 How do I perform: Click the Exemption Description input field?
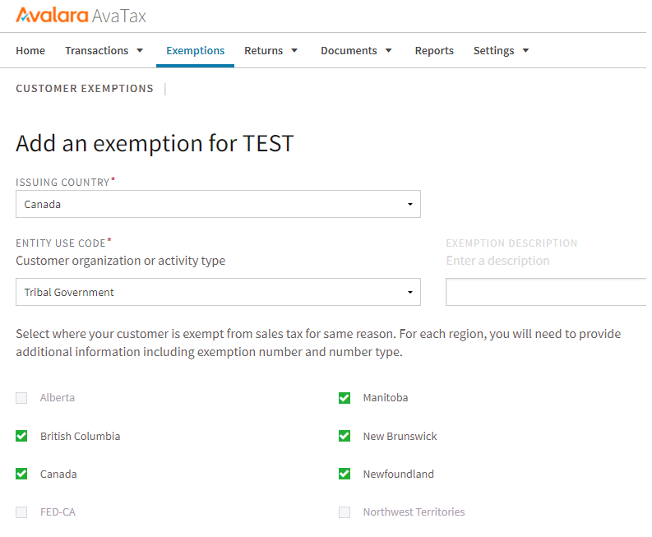[547, 292]
